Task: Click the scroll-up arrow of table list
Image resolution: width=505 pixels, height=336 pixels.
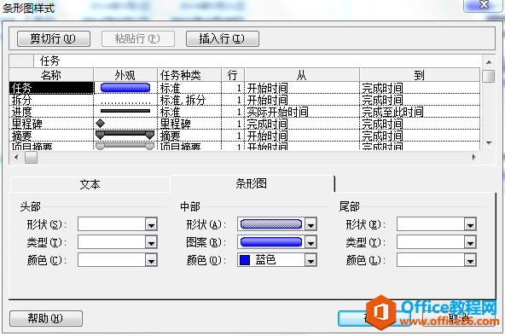Action: pos(489,62)
